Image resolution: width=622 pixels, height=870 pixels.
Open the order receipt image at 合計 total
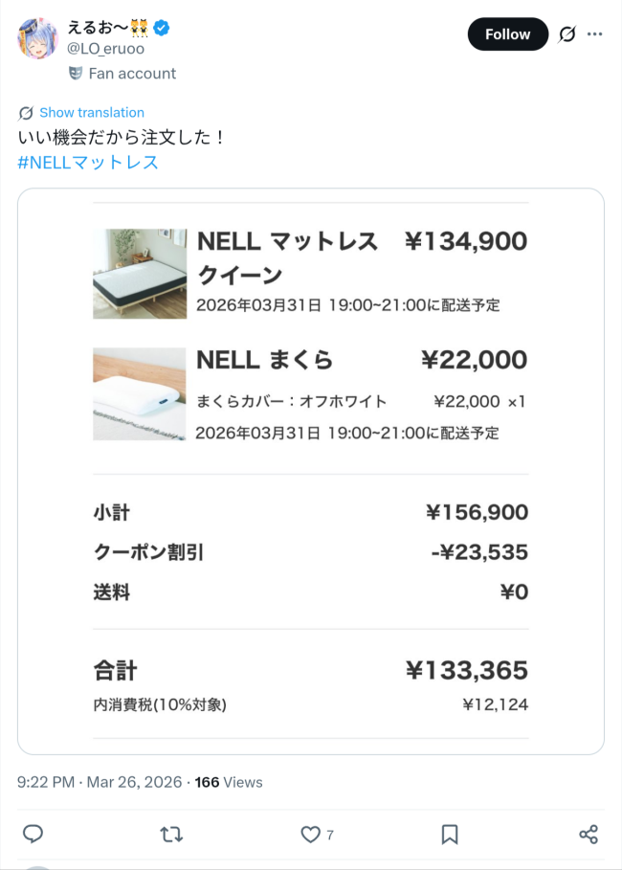tap(310, 670)
